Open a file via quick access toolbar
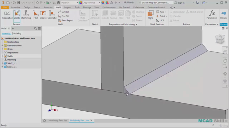 point(14,2)
